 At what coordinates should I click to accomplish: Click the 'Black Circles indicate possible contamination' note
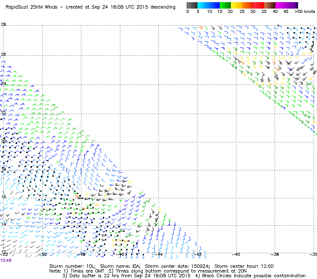pyautogui.click(x=254, y=276)
